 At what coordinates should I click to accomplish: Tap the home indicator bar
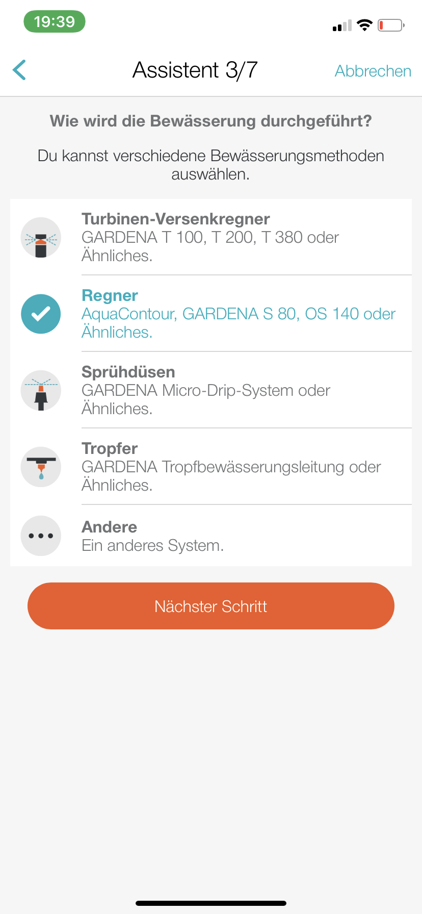(211, 903)
